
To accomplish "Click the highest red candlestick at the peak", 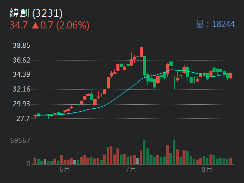I will click(x=141, y=52).
